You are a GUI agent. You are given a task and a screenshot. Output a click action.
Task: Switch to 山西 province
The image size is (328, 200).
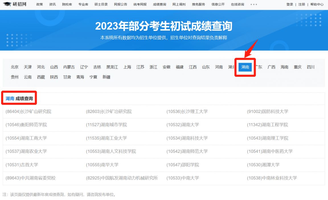54,67
